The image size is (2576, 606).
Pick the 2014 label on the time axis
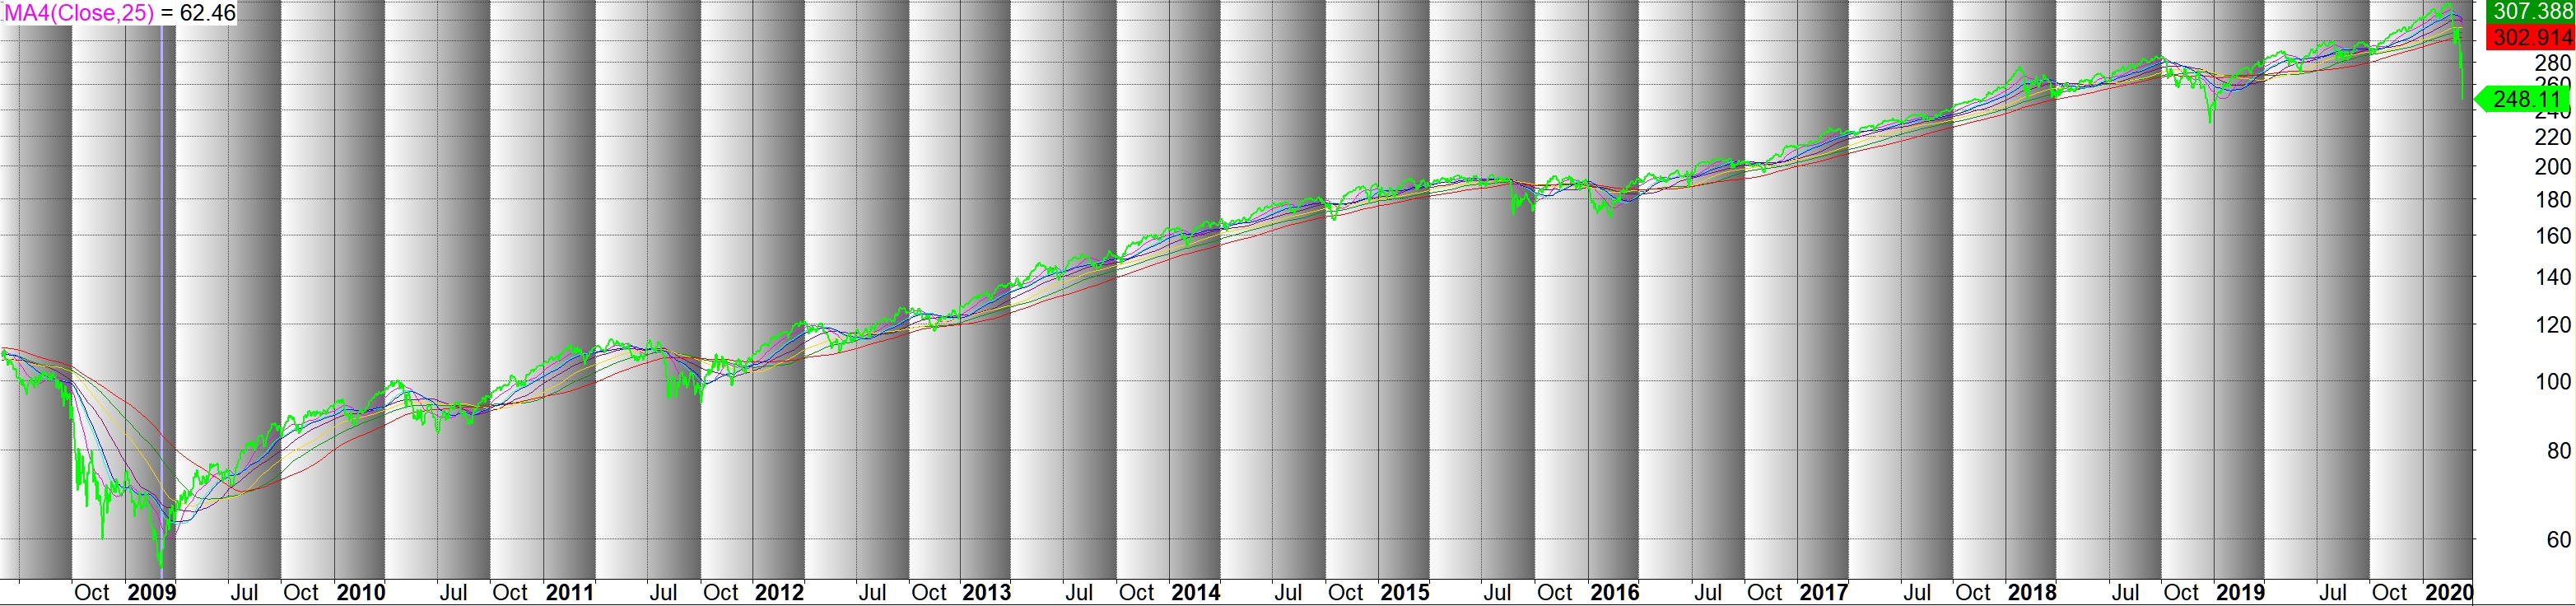pyautogui.click(x=1195, y=592)
